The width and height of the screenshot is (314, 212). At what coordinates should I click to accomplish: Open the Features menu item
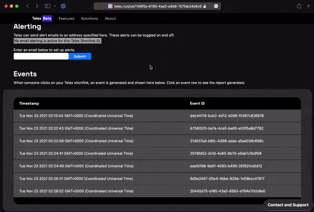tap(66, 18)
